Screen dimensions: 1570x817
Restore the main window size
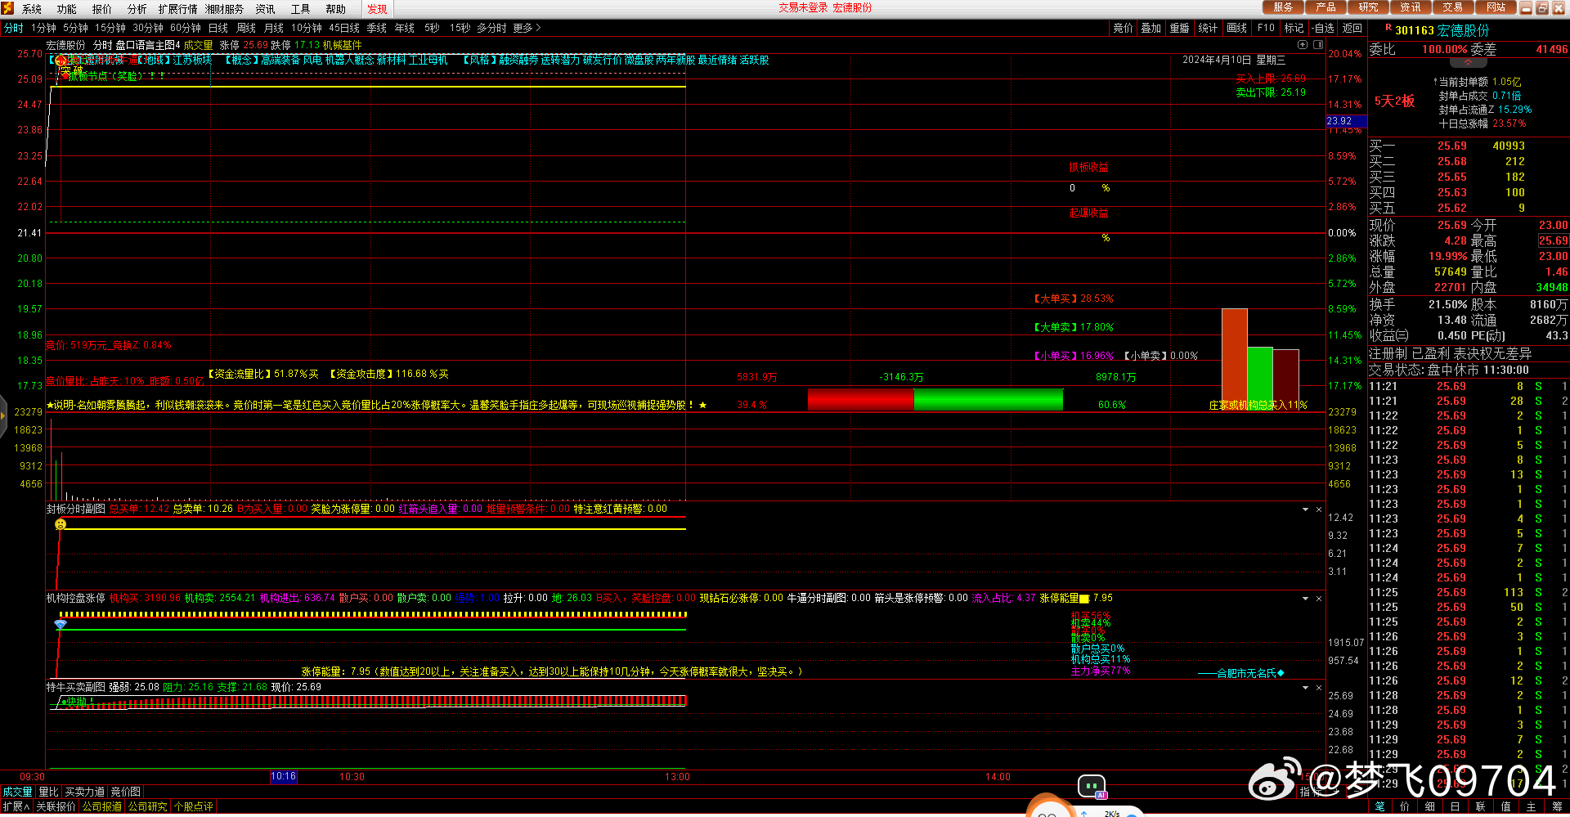pos(1542,8)
